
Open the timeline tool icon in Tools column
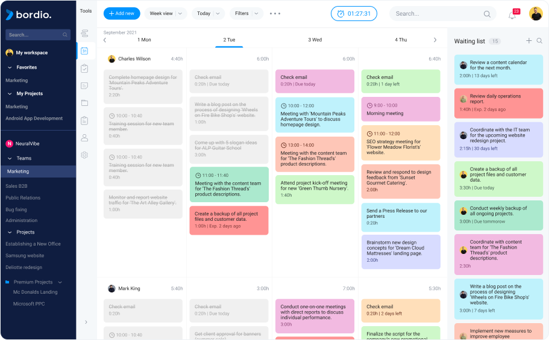point(84,33)
